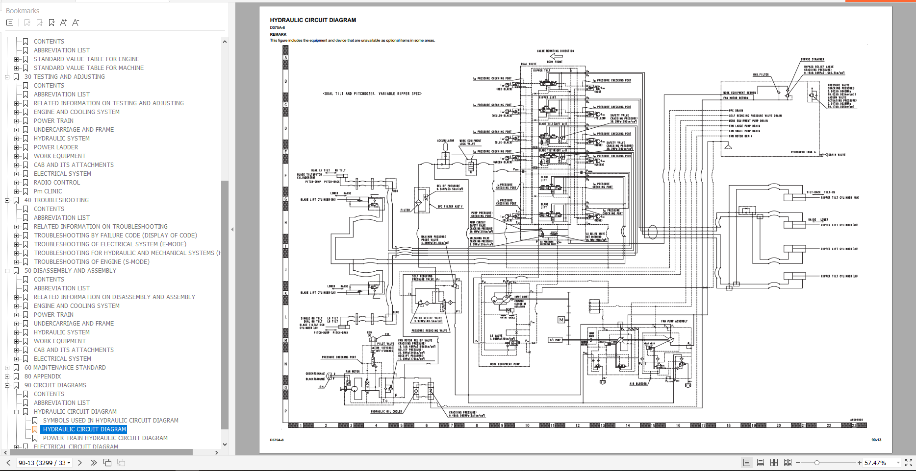Open RELATED INFORMATION ON TROUBLESHOOTING bookmark
Viewport: 916px width, 471px height.
(101, 227)
